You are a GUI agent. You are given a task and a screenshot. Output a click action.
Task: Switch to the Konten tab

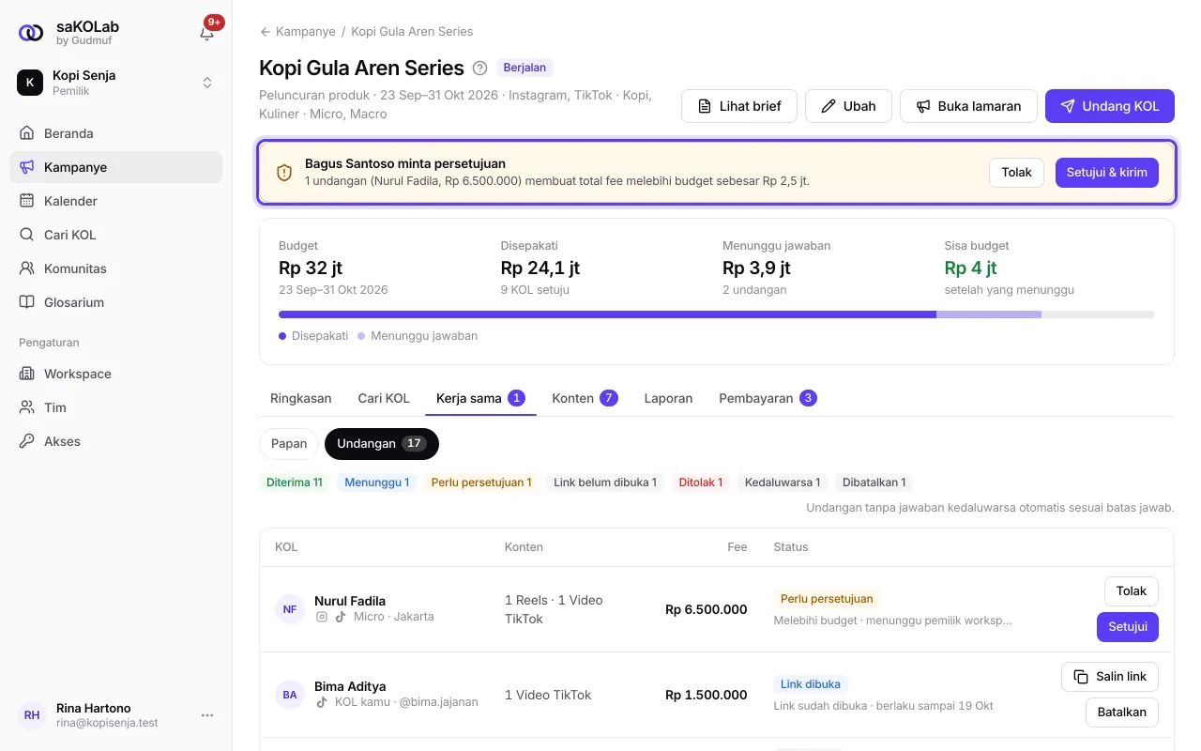[585, 398]
